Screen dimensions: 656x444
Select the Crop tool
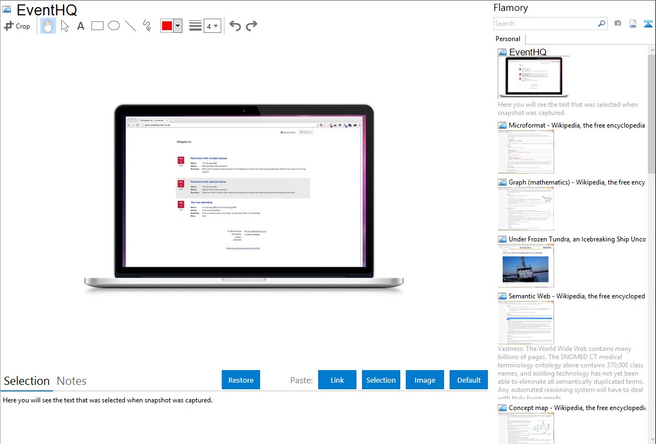point(17,26)
